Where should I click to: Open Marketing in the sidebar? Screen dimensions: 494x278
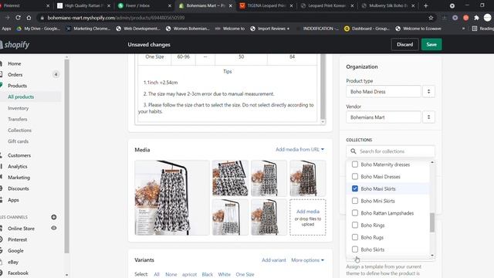tap(19, 178)
